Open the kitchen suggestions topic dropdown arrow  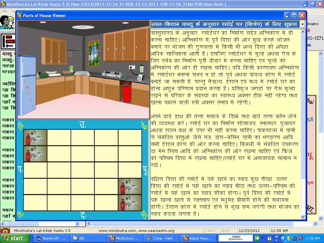[302, 24]
